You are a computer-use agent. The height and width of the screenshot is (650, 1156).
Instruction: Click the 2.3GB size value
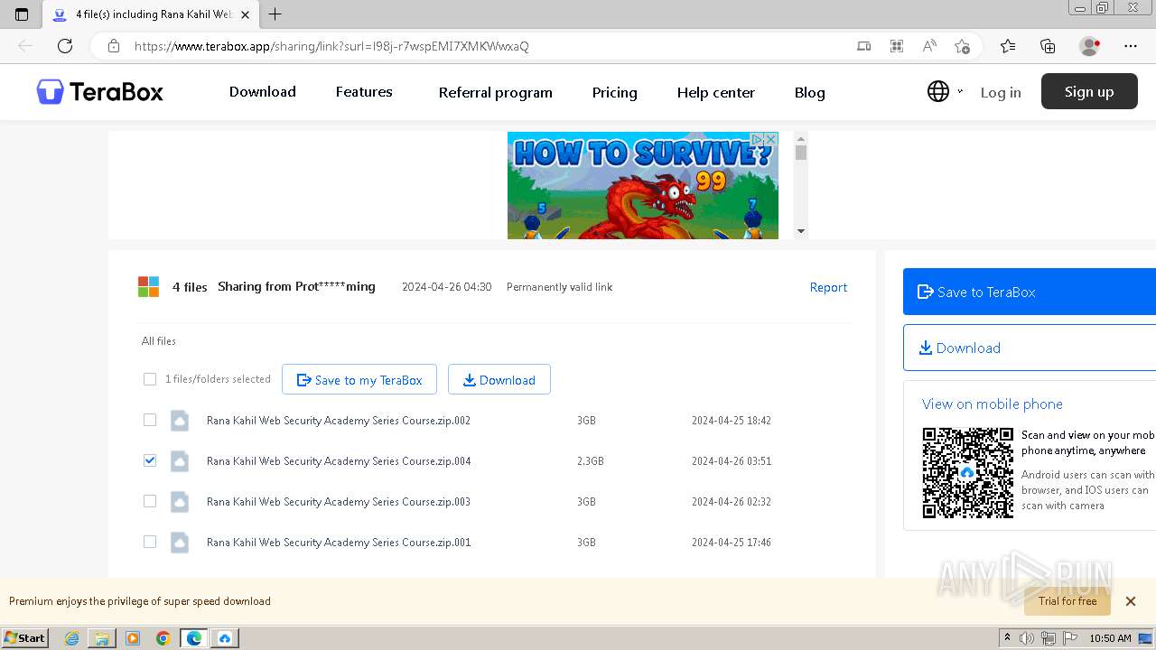[x=591, y=461]
